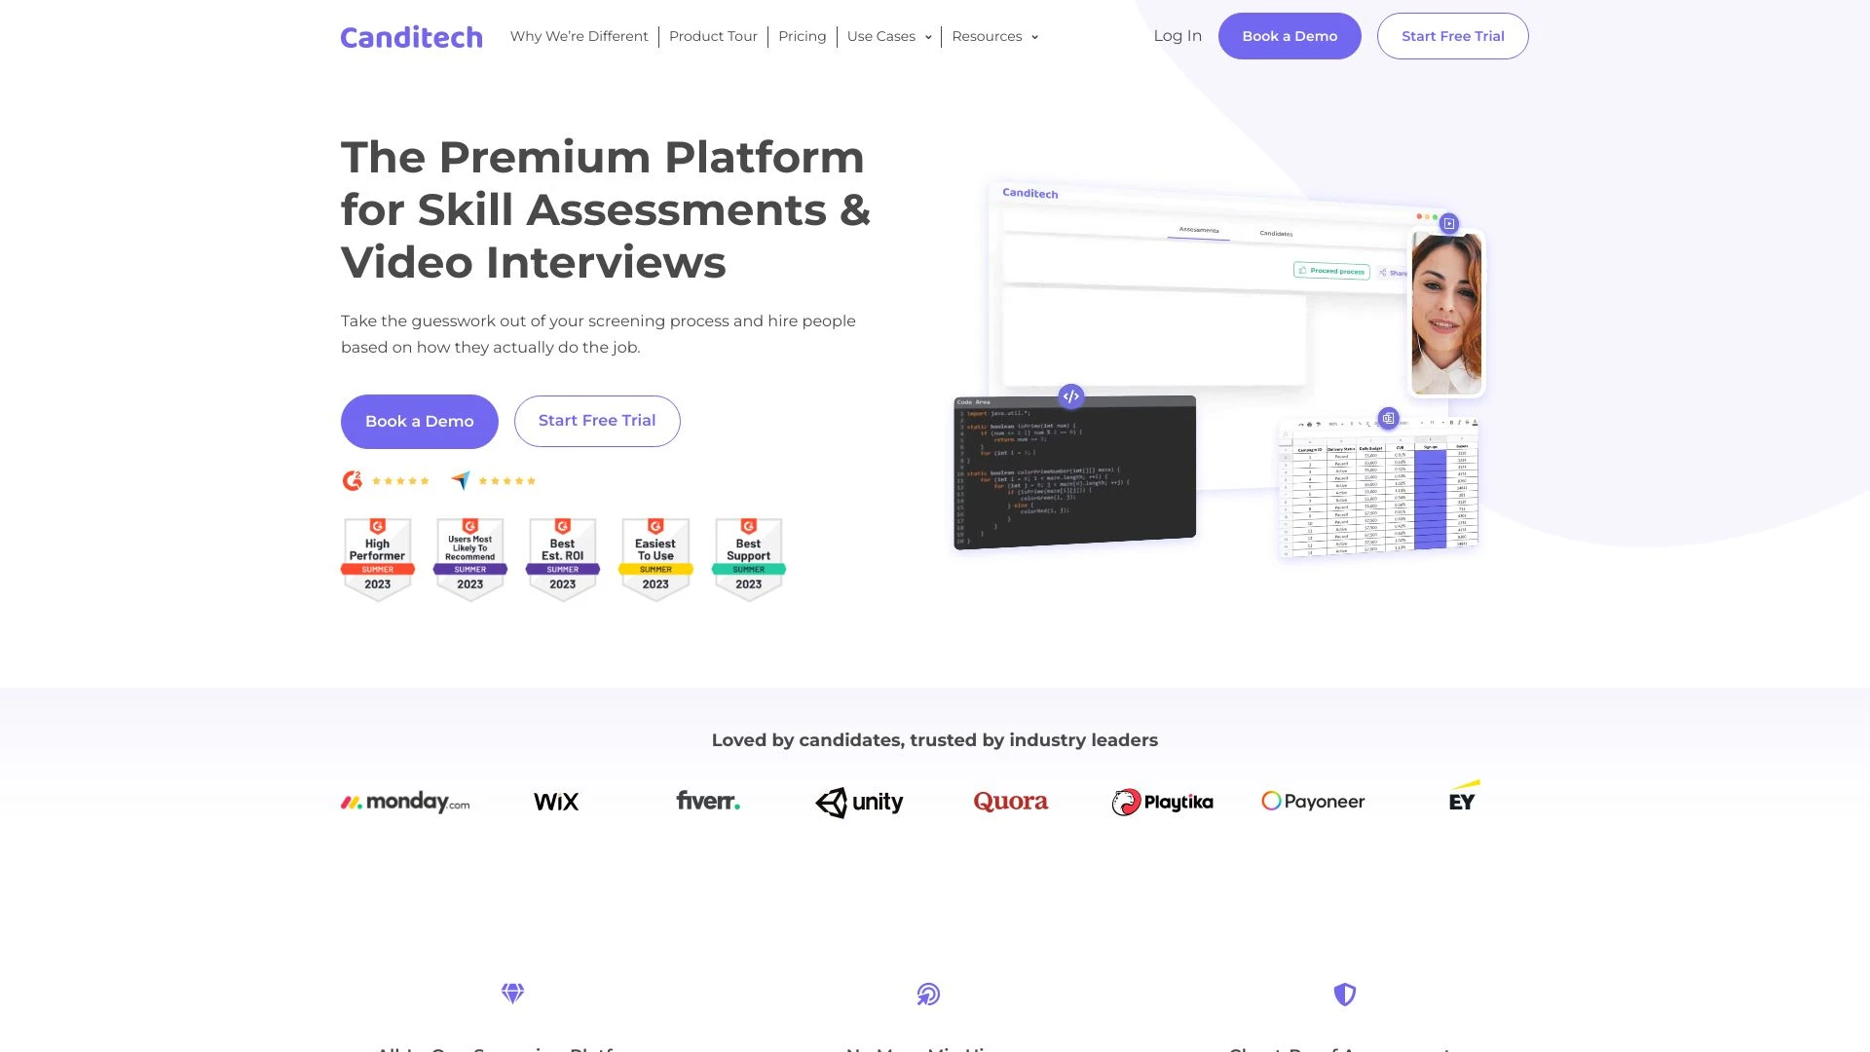The height and width of the screenshot is (1052, 1870).
Task: Click the Start Free Trial button
Action: (x=1452, y=36)
